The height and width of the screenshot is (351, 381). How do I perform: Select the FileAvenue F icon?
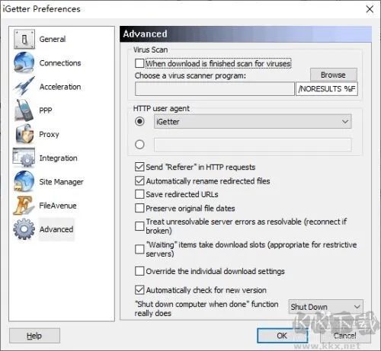click(x=24, y=205)
